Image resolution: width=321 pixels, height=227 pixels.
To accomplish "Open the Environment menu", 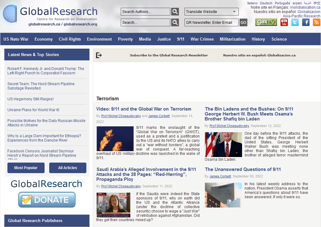I will pos(99,39).
